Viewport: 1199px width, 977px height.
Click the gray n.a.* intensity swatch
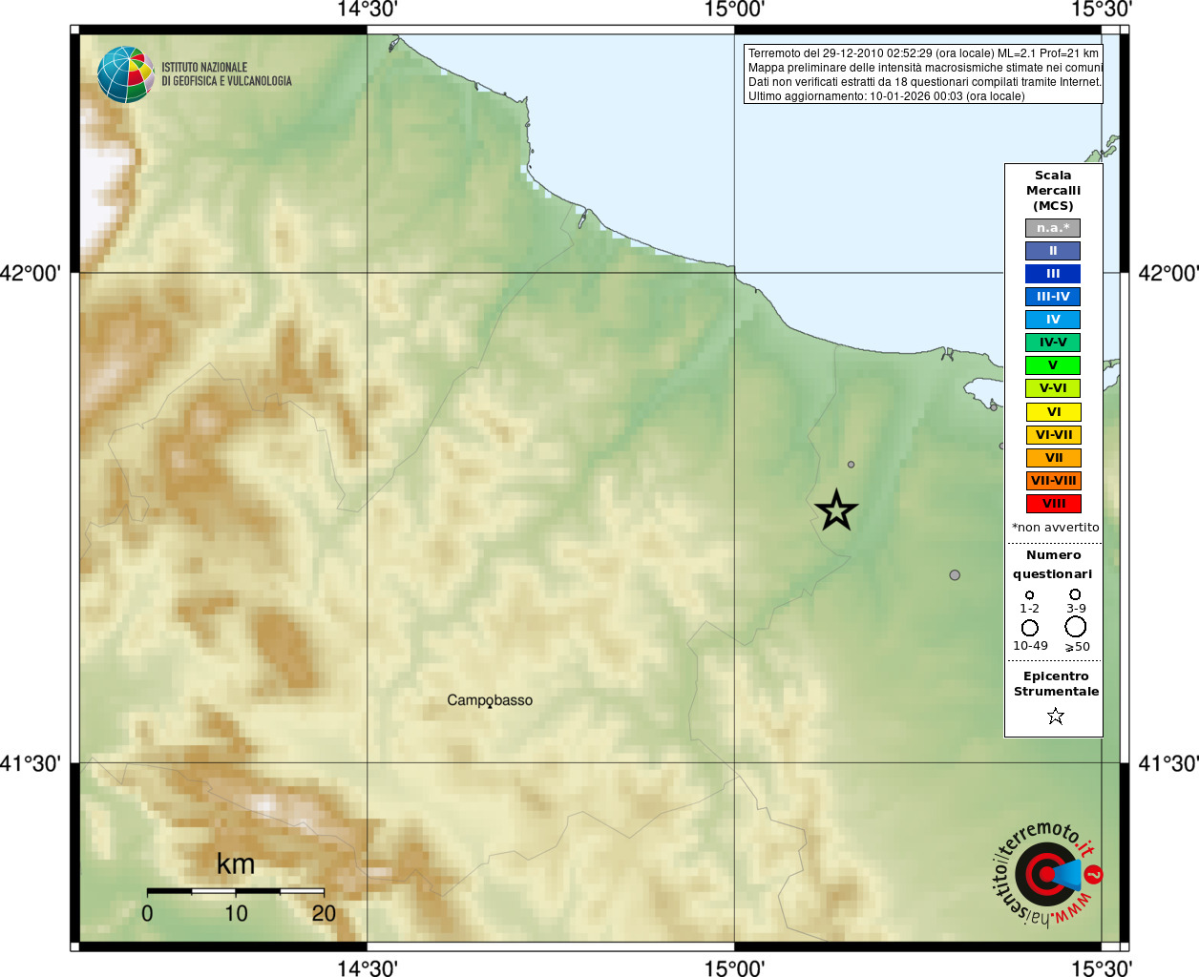1053,228
